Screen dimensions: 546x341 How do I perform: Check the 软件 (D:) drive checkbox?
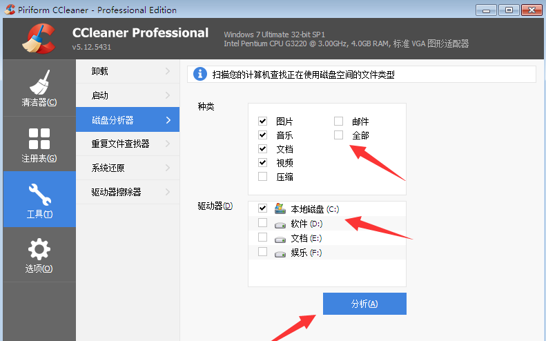click(x=262, y=222)
